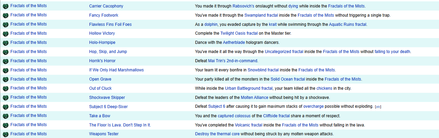The image size is (439, 138).
Task: Click the icon in the Take a Bow row
Action: coord(5,116)
